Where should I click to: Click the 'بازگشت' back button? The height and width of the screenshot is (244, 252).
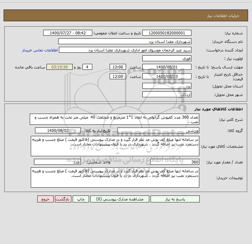coord(63,199)
